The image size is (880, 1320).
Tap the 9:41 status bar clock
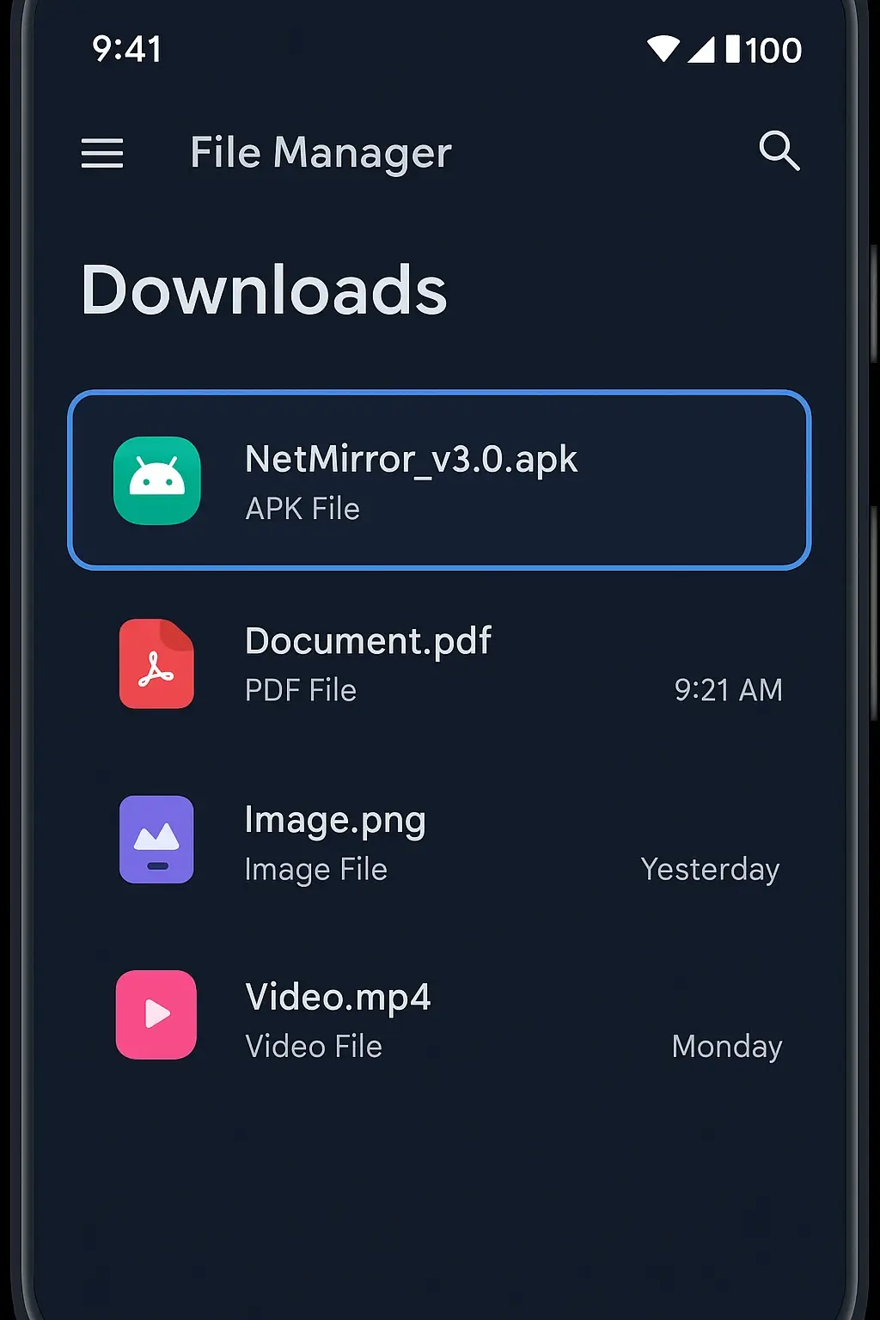[x=127, y=50]
